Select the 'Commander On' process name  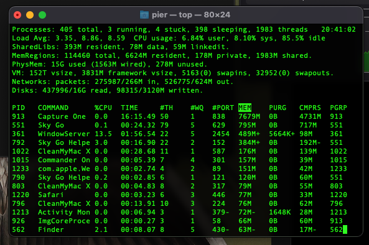(x=64, y=160)
